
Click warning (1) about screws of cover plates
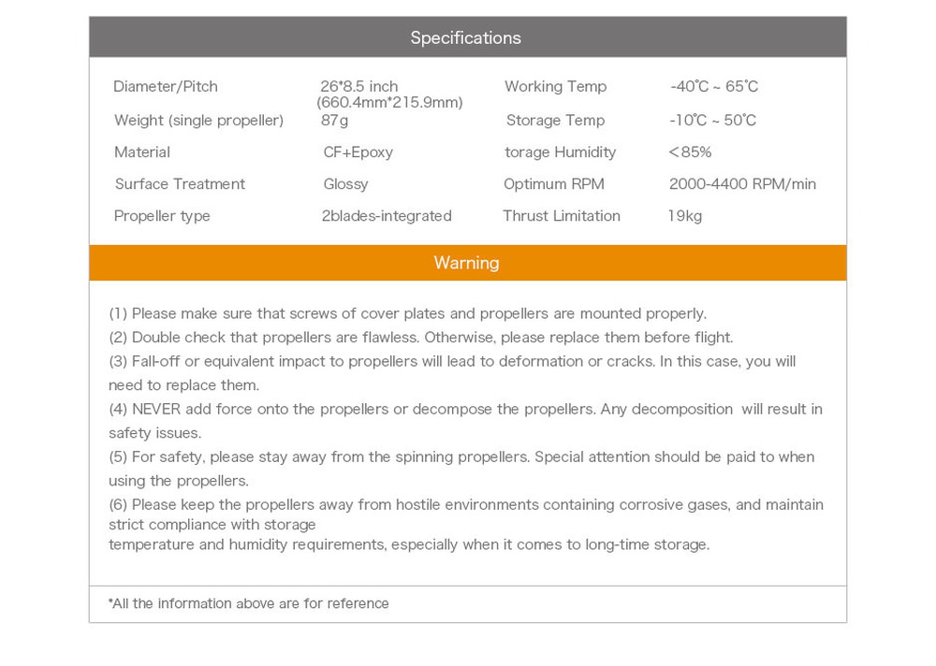(408, 313)
